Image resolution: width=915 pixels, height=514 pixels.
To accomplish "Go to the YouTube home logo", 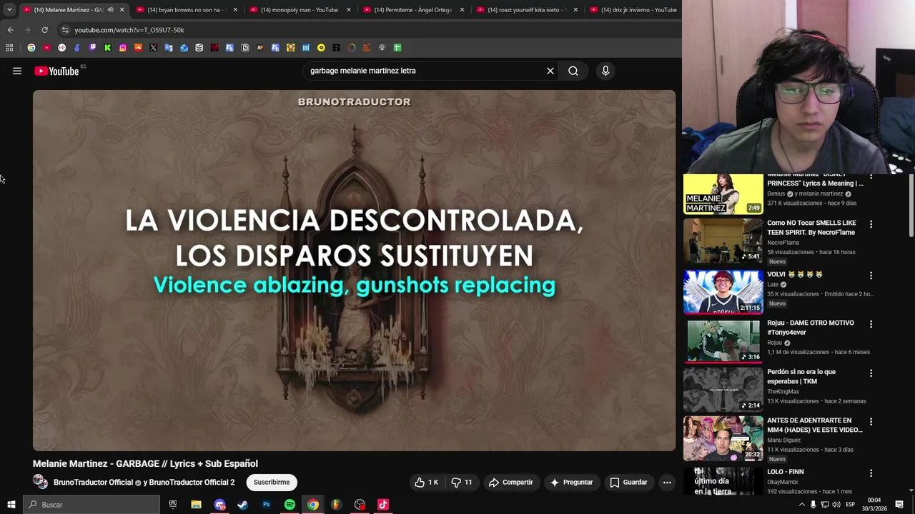I will (x=56, y=71).
